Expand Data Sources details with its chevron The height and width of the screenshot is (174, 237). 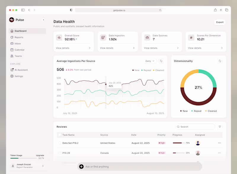pos(178,48)
